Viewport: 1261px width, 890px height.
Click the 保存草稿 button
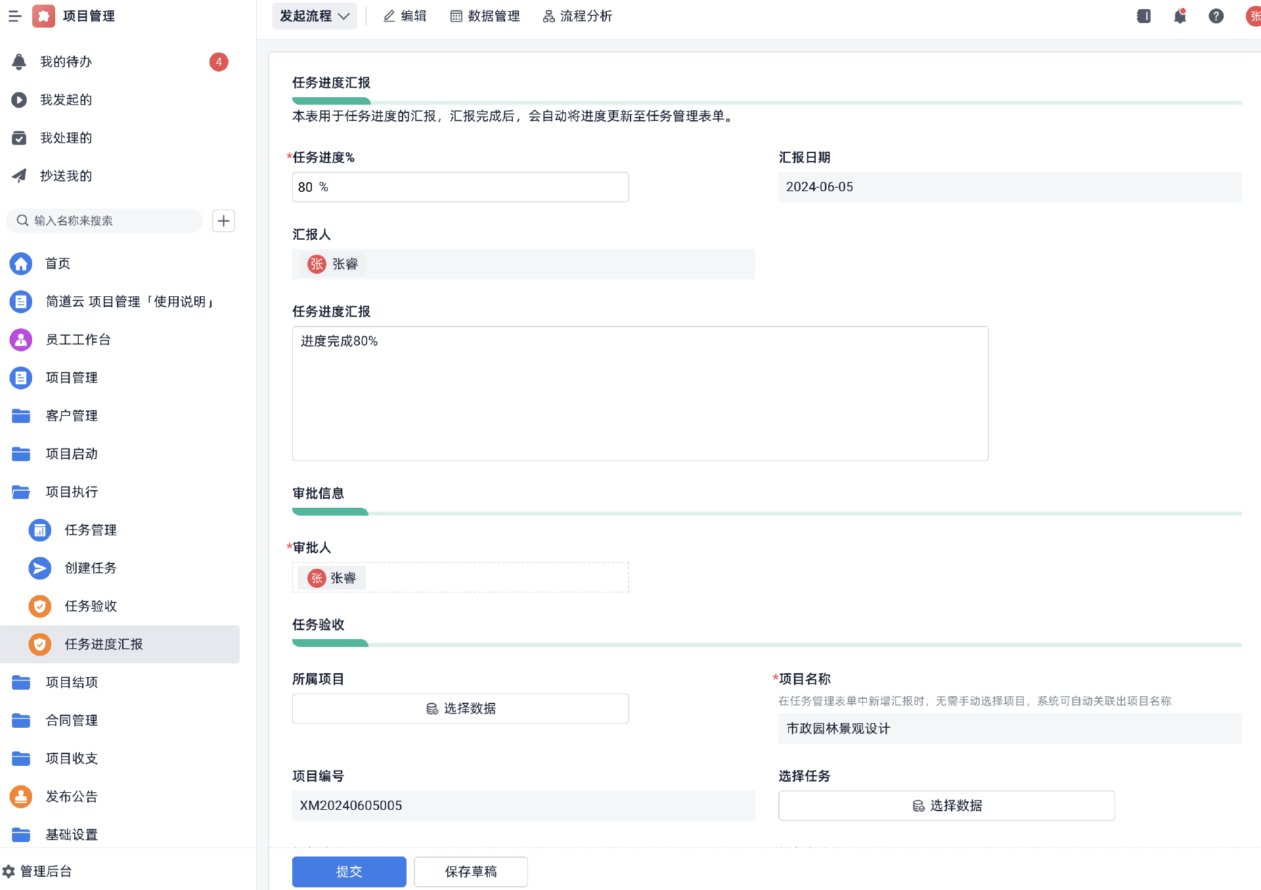(x=470, y=872)
